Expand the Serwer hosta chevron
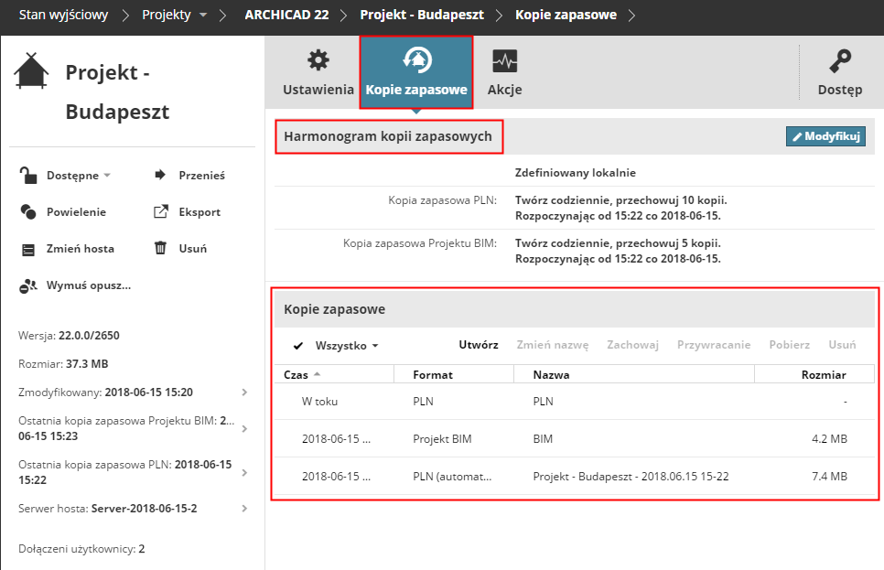This screenshot has width=884, height=570. (x=244, y=508)
